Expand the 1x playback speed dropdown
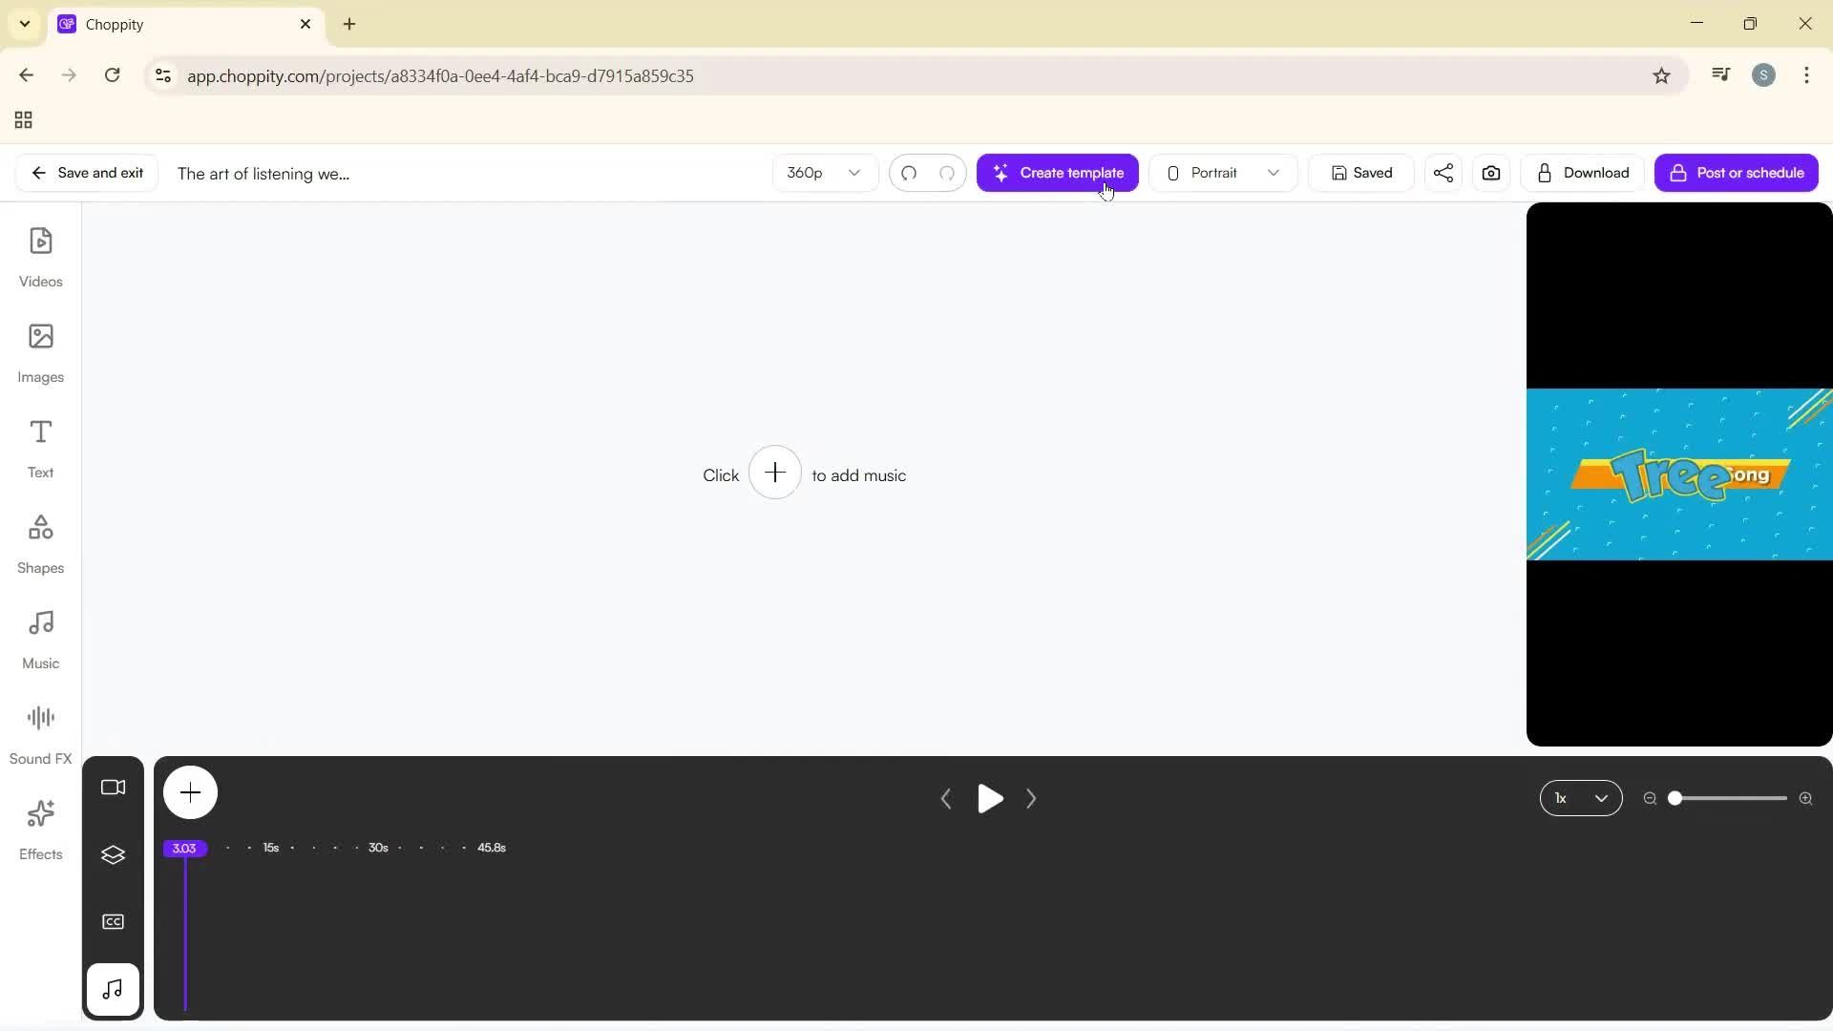 click(1580, 798)
